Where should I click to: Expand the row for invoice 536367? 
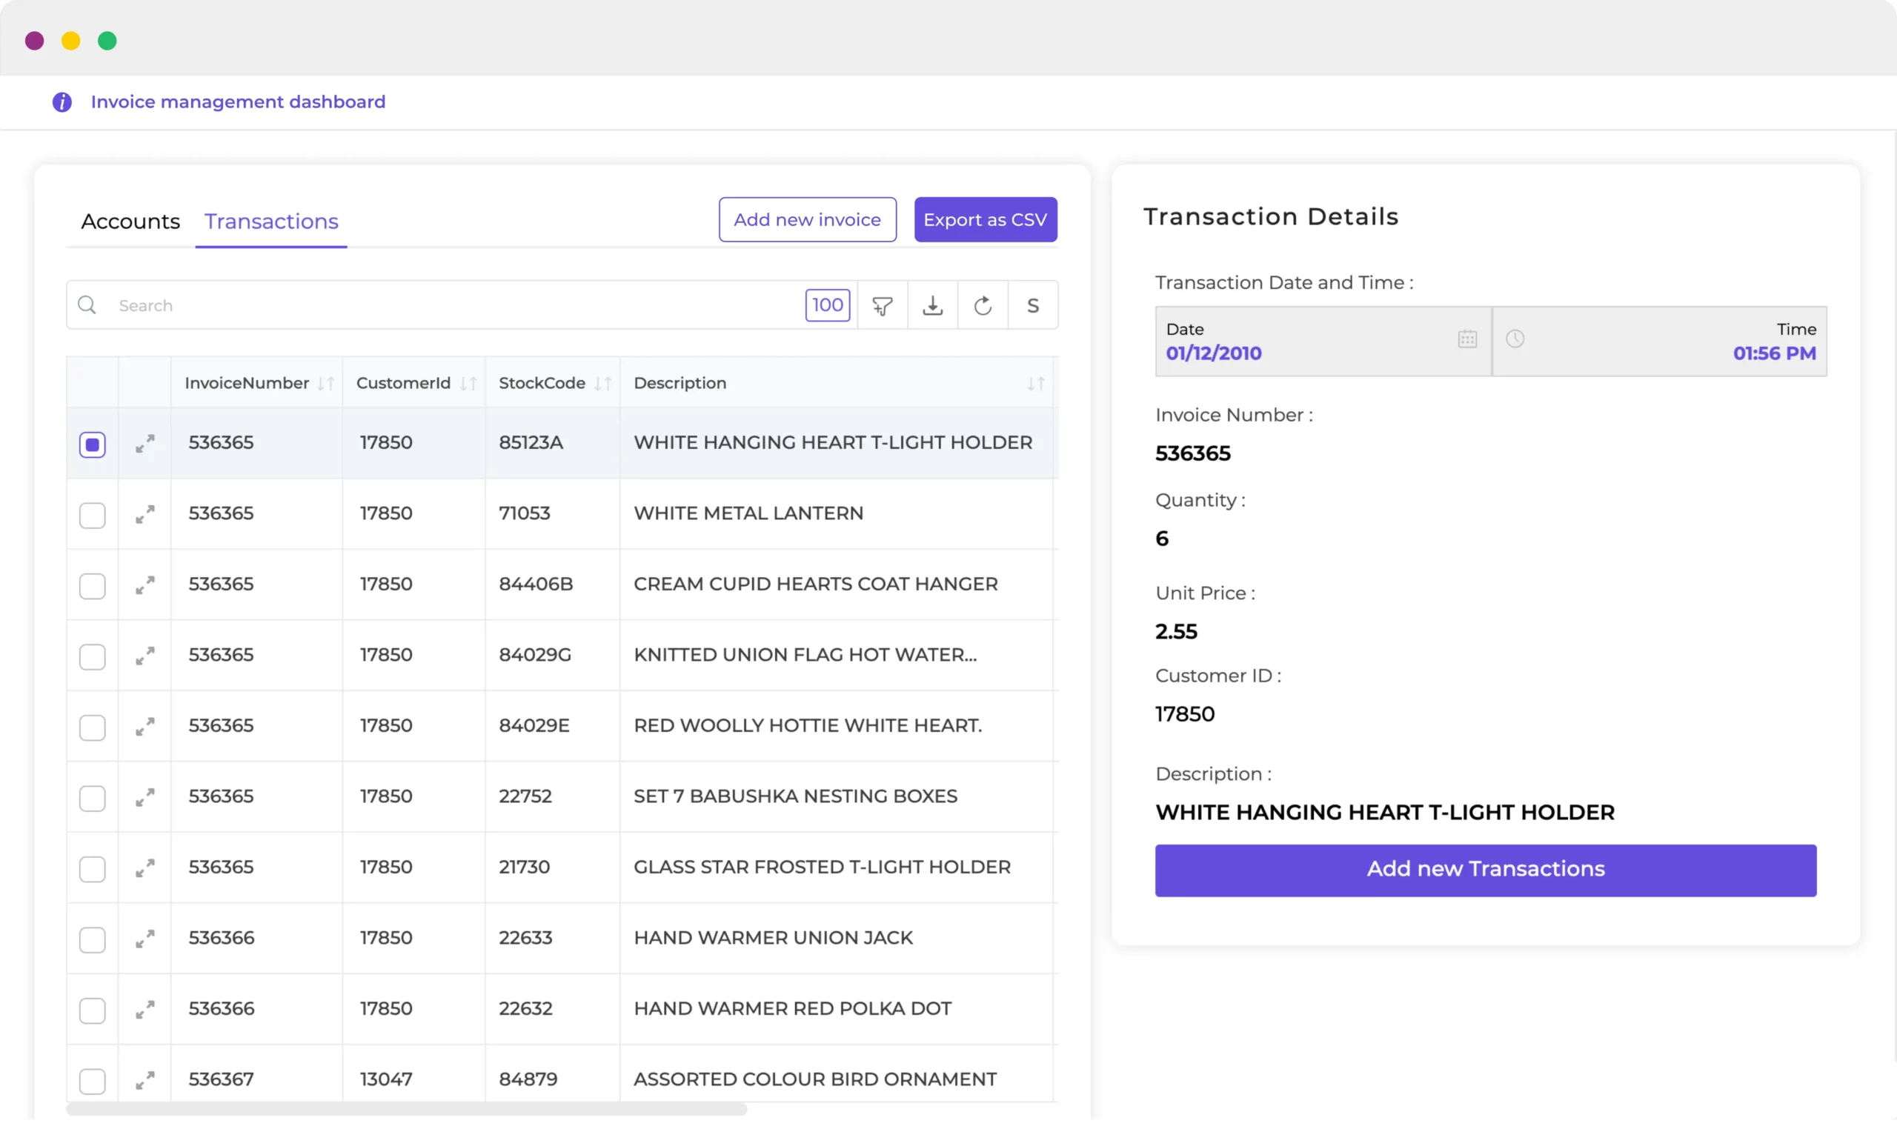pos(144,1079)
